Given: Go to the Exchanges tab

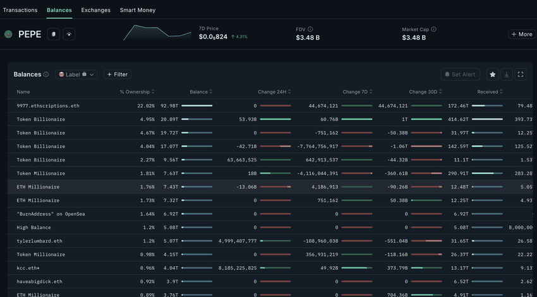Looking at the screenshot, I should [x=95, y=10].
